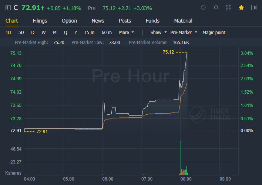262x185 pixels.
Task: Open the Filings tab
Action: pyautogui.click(x=40, y=21)
